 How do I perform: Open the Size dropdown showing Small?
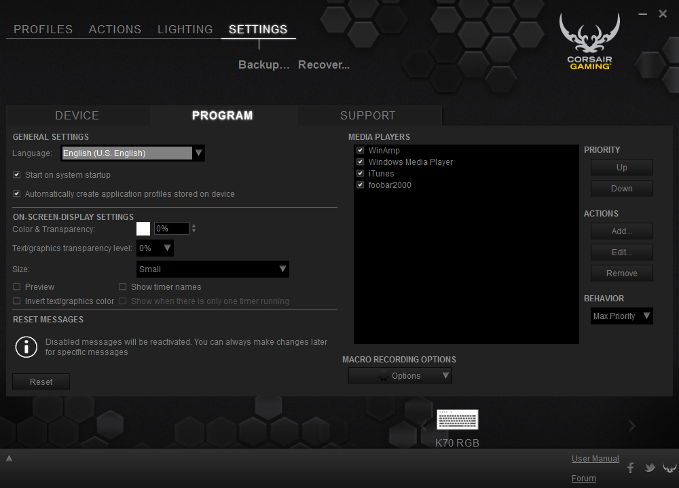(x=213, y=269)
